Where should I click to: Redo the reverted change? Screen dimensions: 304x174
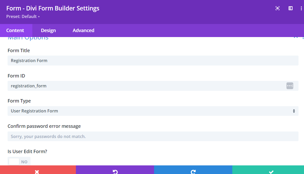(193, 171)
